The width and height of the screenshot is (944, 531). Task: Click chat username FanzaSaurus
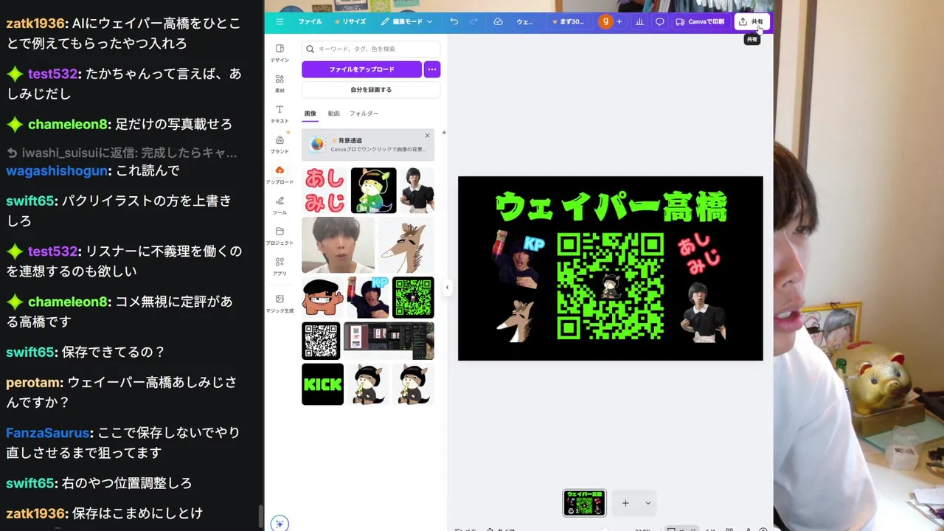pos(48,432)
